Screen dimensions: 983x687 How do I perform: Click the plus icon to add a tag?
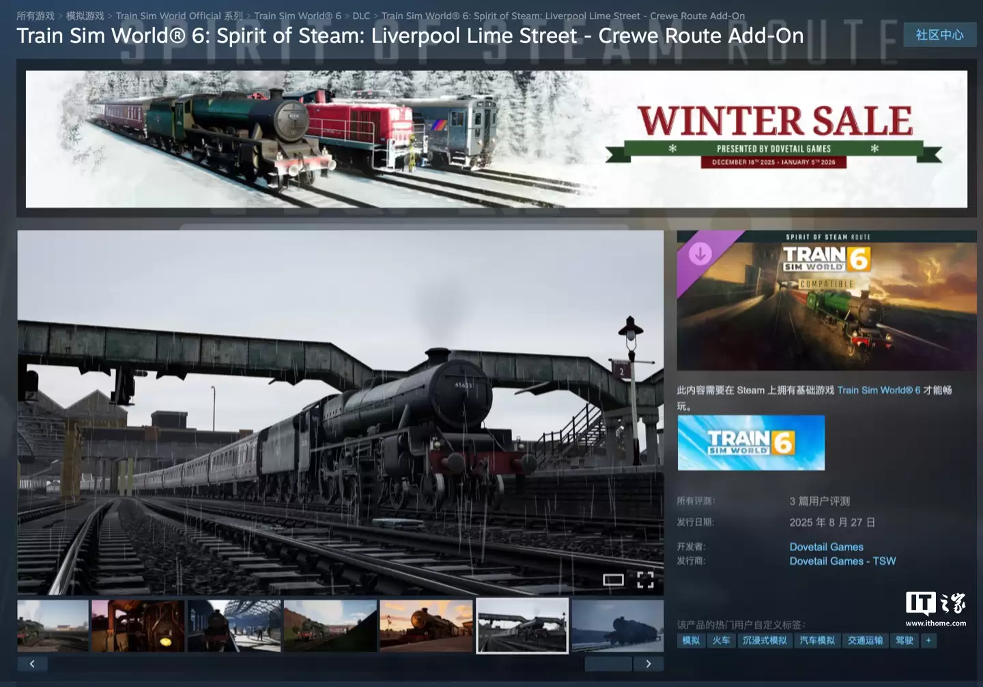pos(928,641)
